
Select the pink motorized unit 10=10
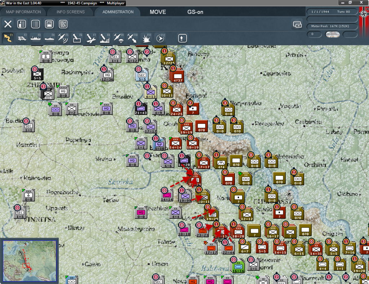point(184,230)
